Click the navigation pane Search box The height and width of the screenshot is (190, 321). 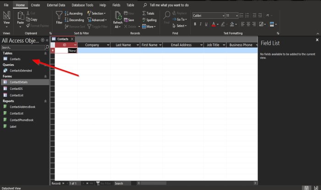click(23, 48)
